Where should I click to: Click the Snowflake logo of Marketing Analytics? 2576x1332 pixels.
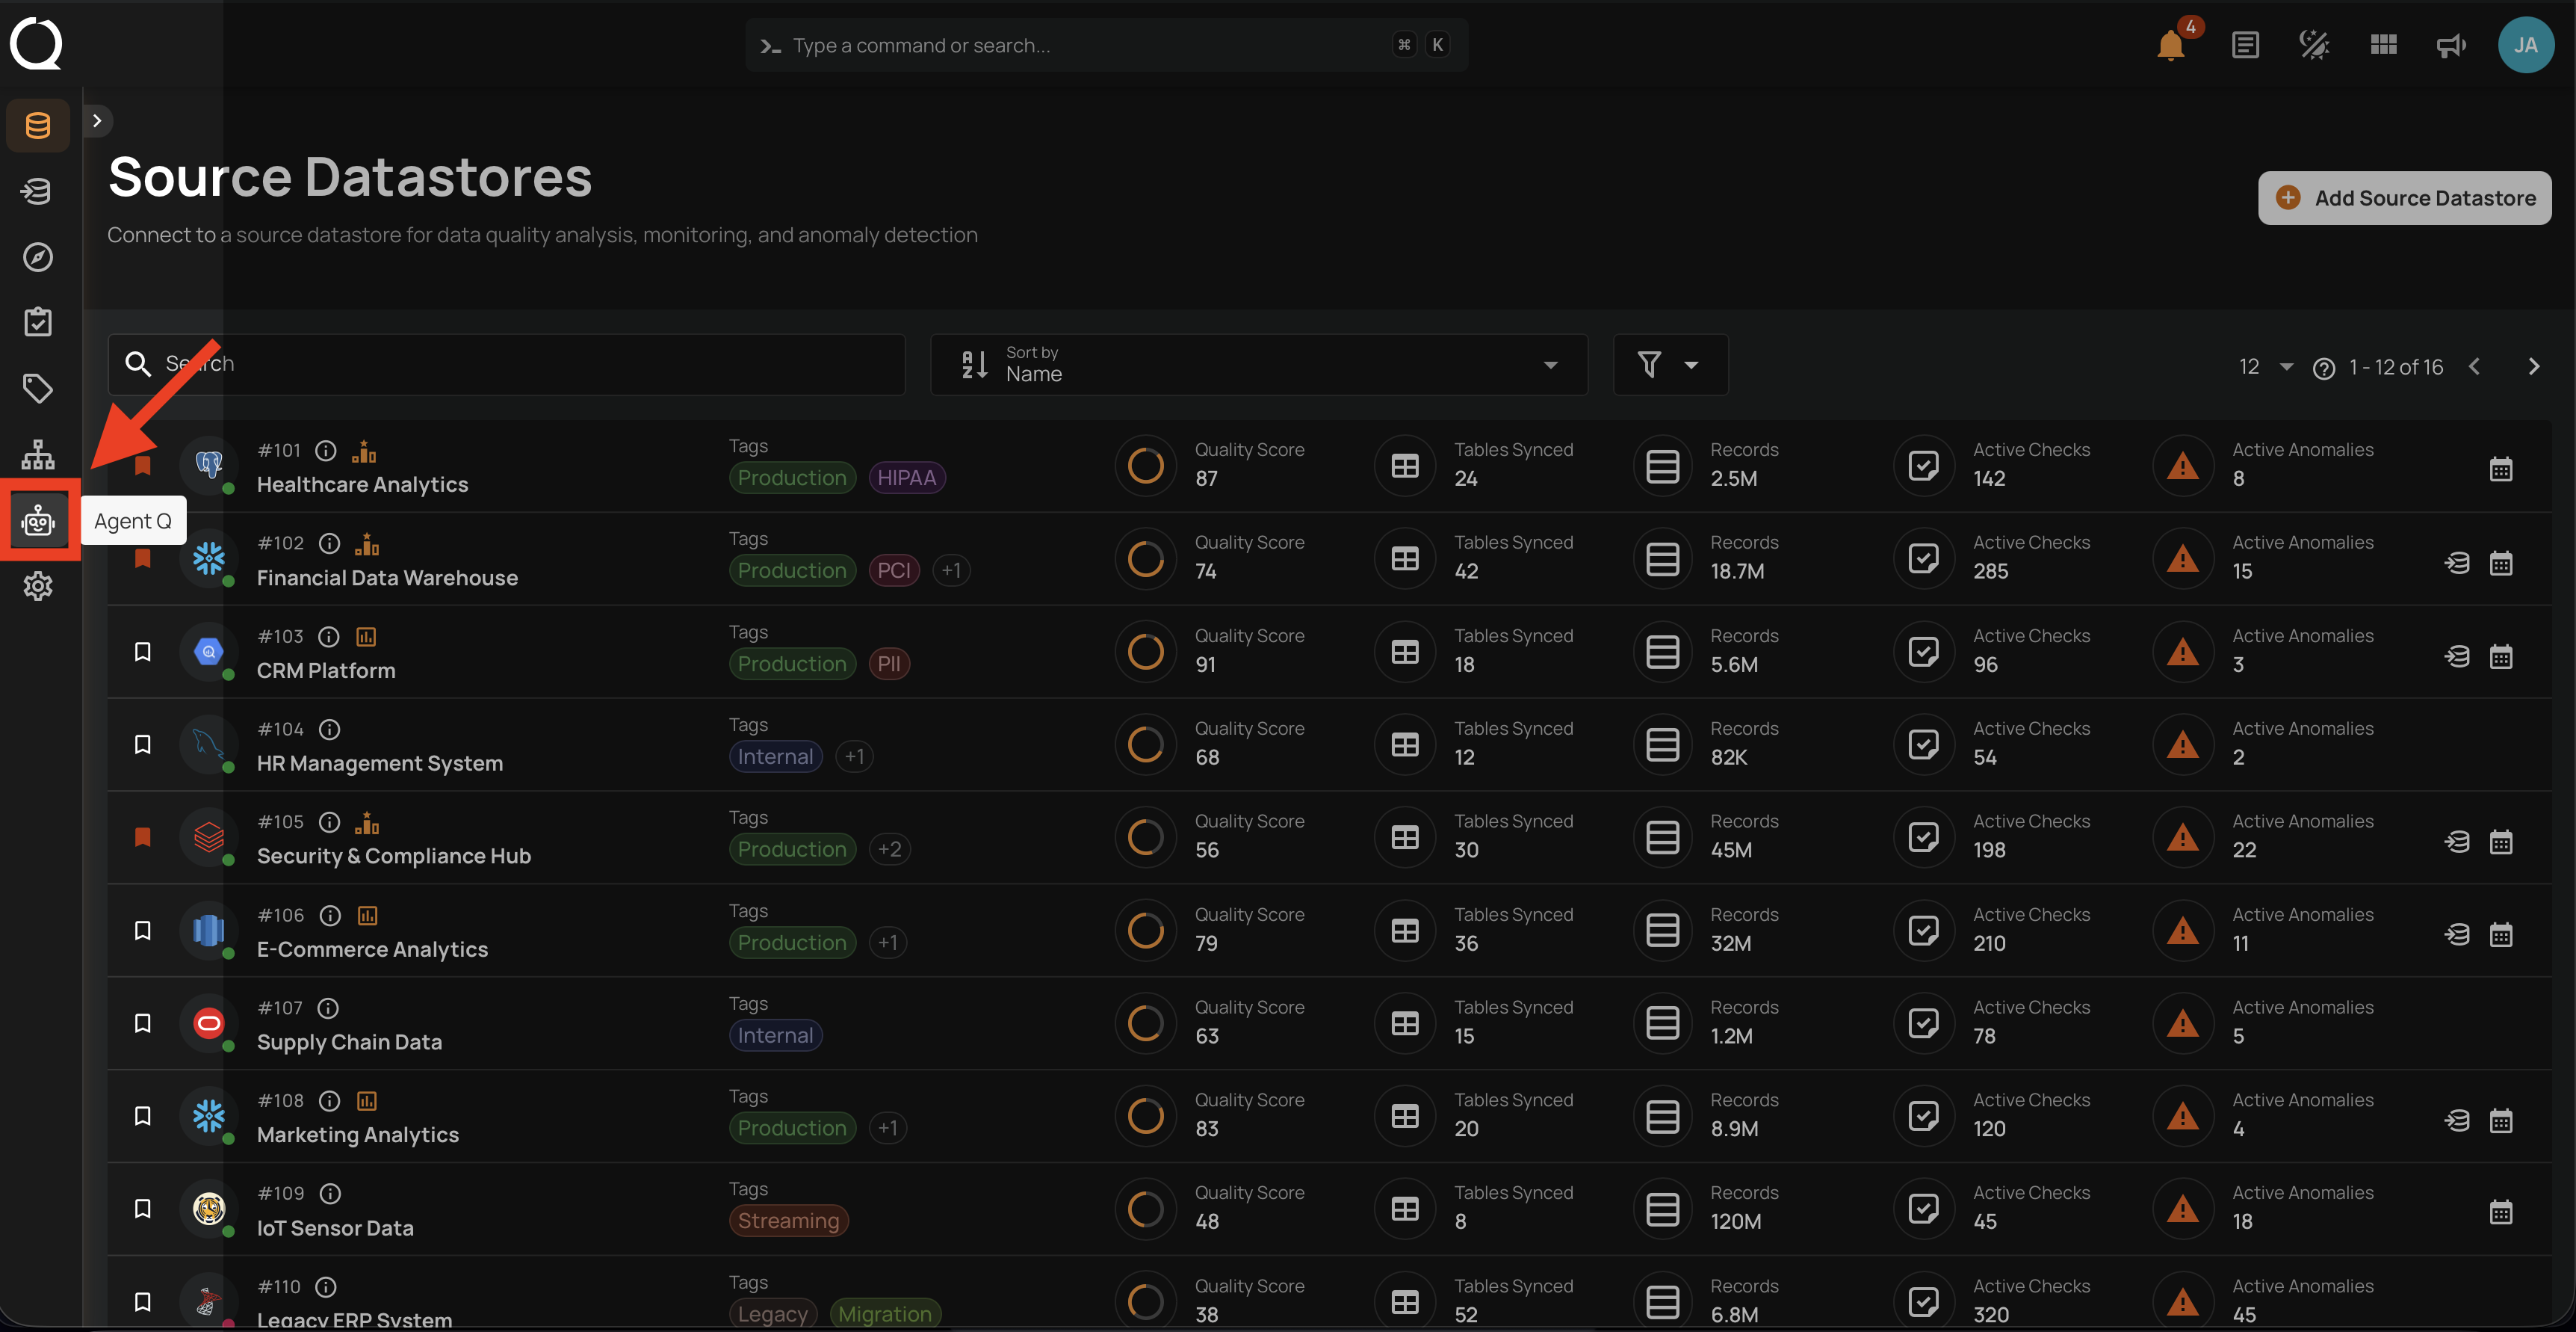point(208,1116)
